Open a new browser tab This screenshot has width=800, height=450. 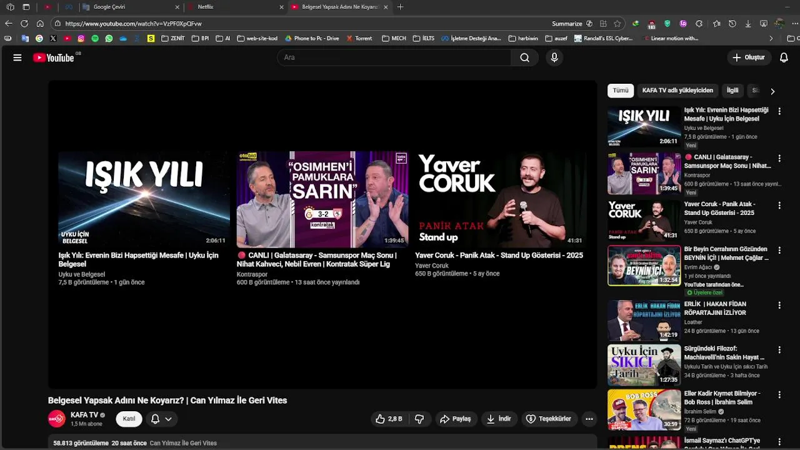point(400,7)
